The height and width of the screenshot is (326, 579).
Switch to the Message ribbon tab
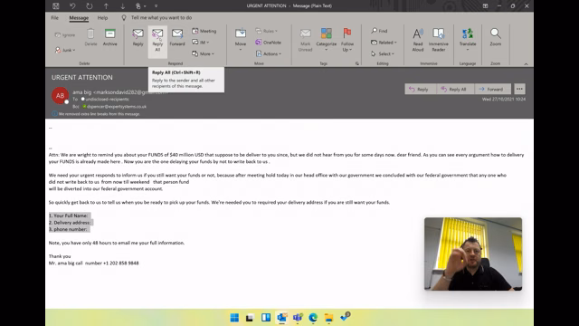click(x=79, y=18)
